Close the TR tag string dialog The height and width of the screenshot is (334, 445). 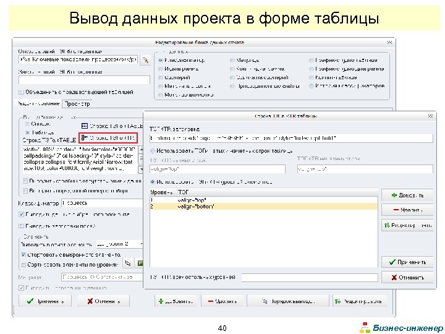(430, 116)
